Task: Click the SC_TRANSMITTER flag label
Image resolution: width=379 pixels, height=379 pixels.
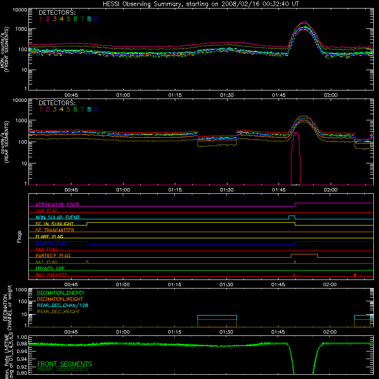Action: [54, 230]
